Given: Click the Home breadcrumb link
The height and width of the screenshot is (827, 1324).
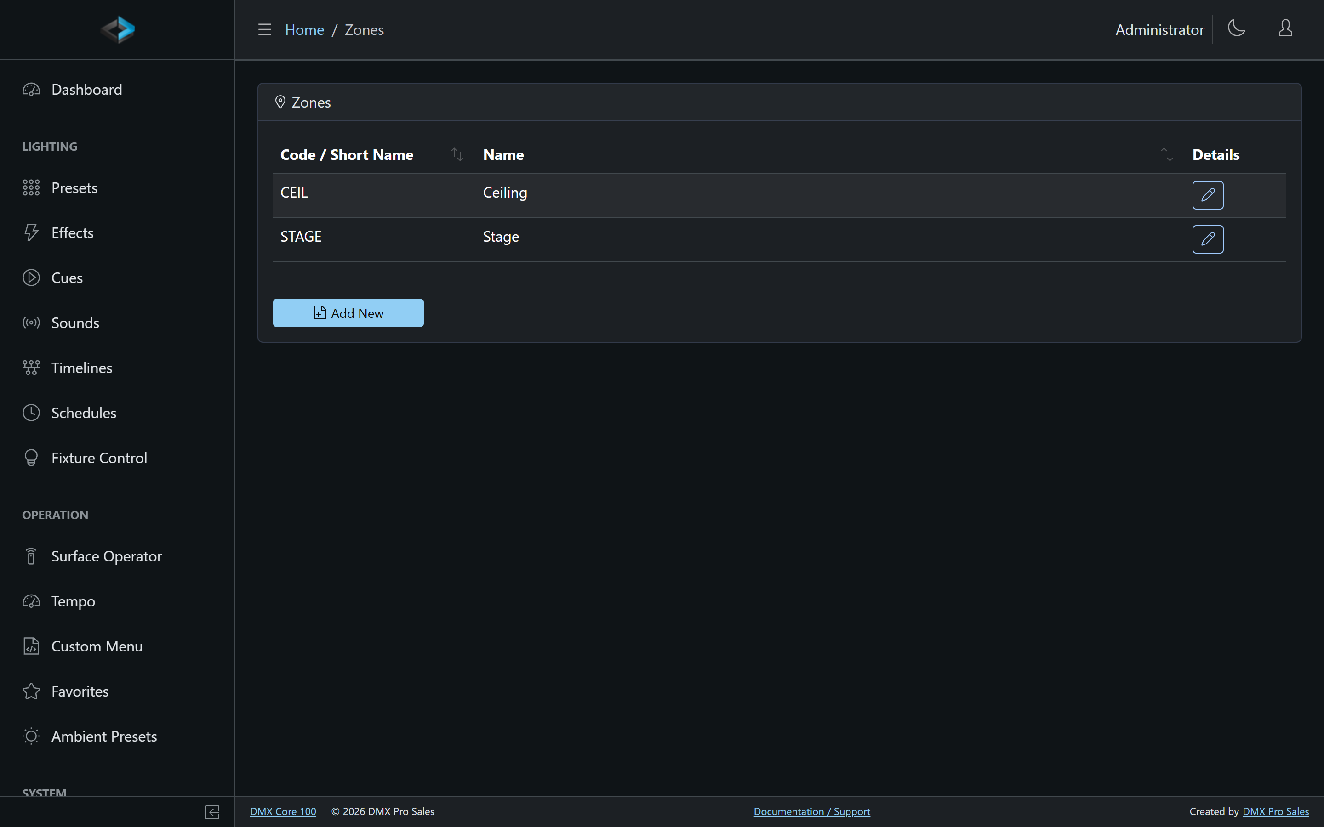Looking at the screenshot, I should 304,29.
